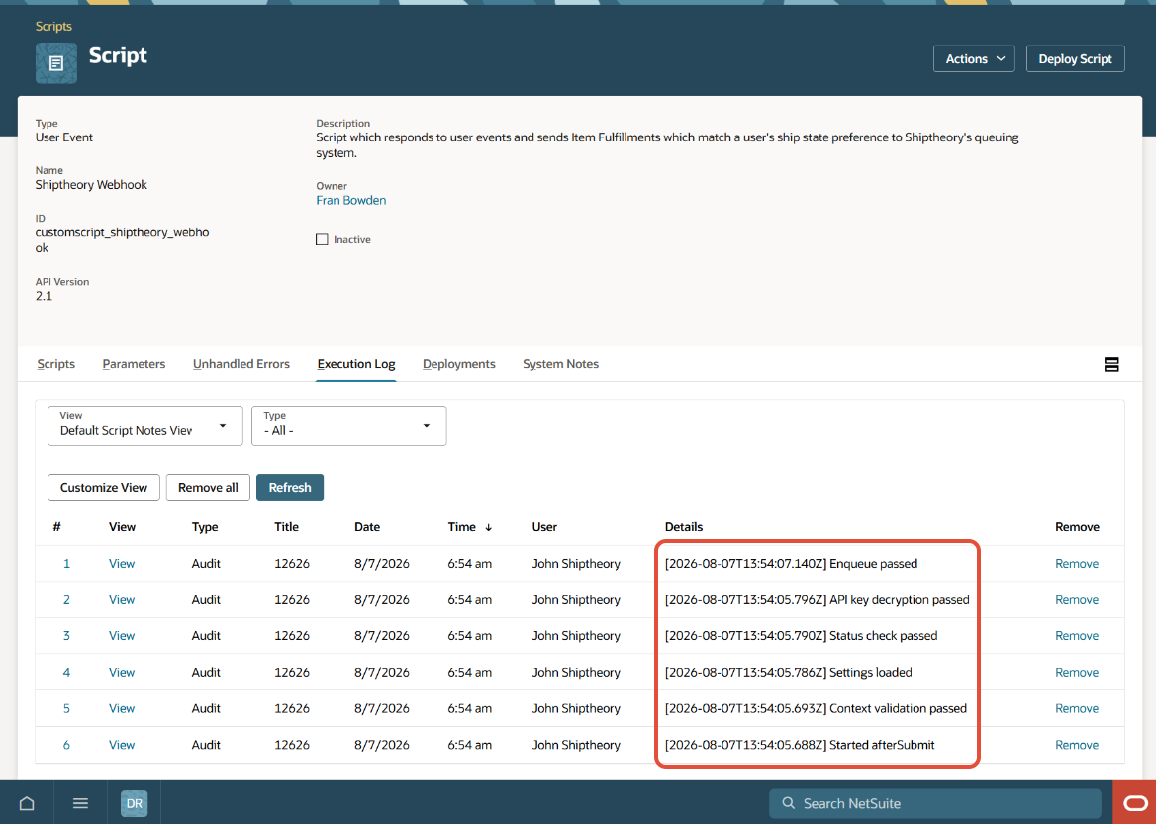The width and height of the screenshot is (1156, 824).
Task: Click the Search NetSuite field
Action: (x=935, y=803)
